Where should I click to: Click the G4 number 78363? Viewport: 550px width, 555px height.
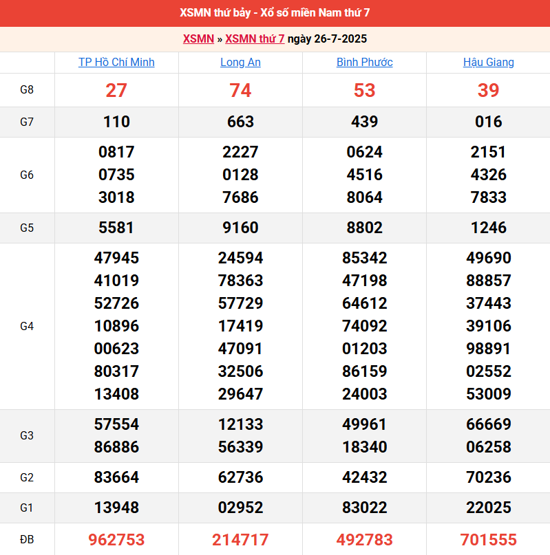pos(241,281)
